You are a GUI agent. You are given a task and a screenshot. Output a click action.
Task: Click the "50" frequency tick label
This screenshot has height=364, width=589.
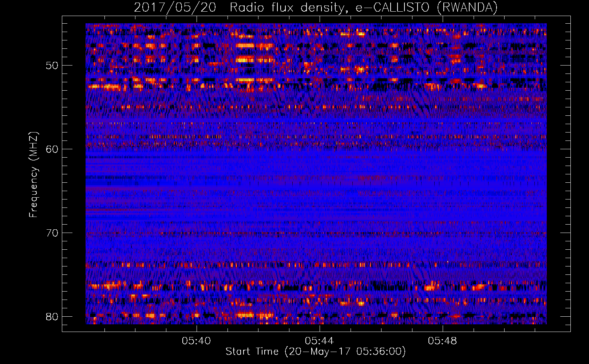tap(52, 66)
